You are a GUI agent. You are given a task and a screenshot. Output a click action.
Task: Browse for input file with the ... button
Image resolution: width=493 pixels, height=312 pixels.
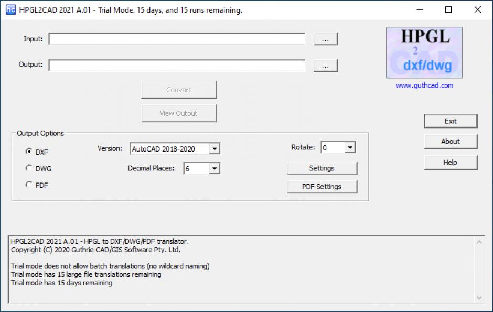325,39
